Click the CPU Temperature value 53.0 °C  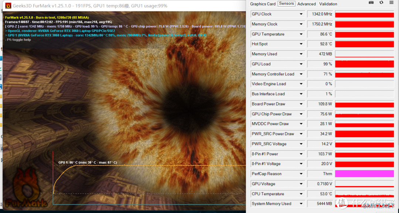pyautogui.click(x=320, y=194)
